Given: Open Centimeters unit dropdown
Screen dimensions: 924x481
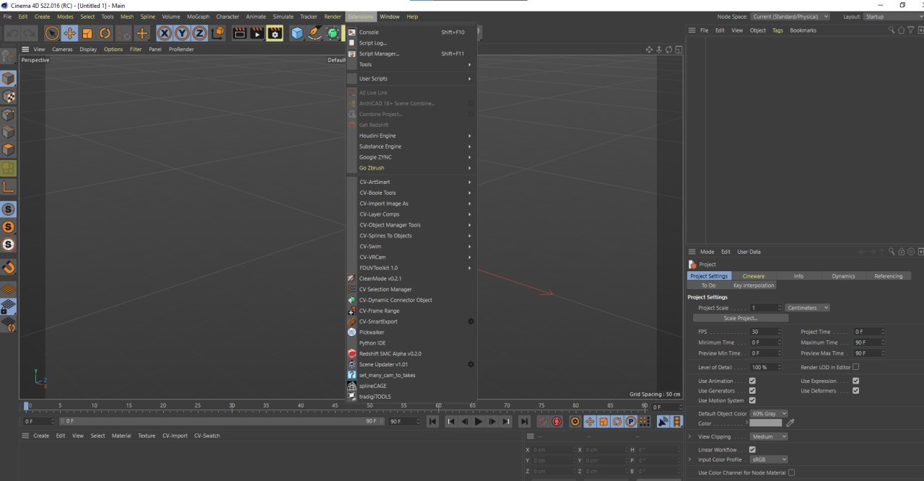Looking at the screenshot, I should [x=808, y=308].
